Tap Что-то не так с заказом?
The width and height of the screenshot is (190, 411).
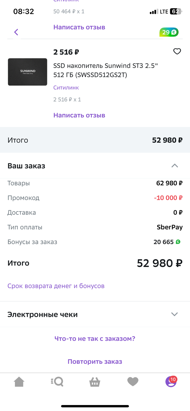click(x=95, y=339)
